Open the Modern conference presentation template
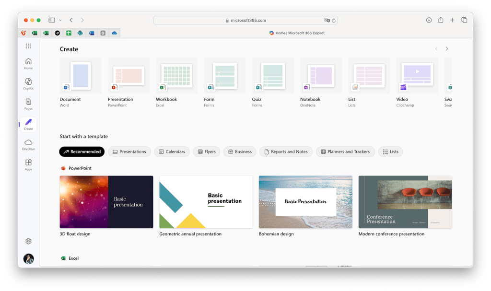Screen dimensions: 491x291 [x=405, y=202]
